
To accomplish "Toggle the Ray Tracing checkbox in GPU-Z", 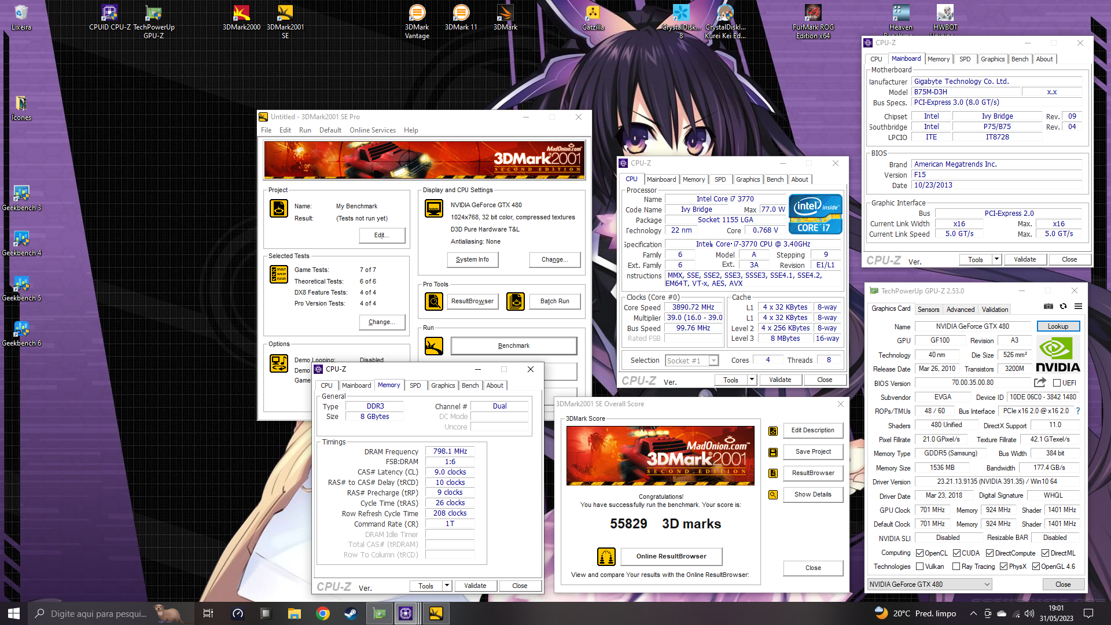I will pyautogui.click(x=957, y=567).
